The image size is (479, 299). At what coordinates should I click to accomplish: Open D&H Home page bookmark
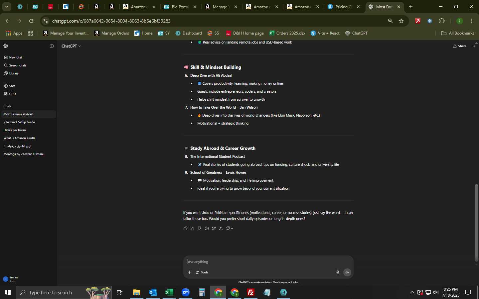[x=245, y=33]
